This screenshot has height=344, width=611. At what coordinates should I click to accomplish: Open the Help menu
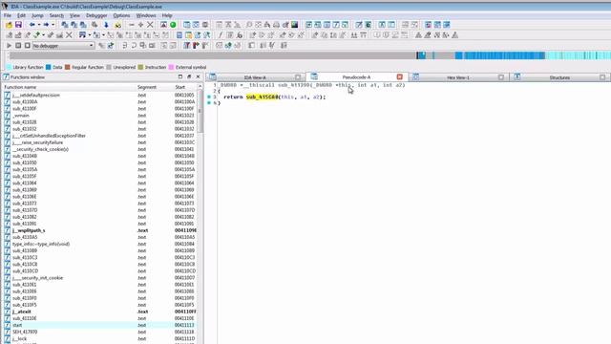coord(167,15)
